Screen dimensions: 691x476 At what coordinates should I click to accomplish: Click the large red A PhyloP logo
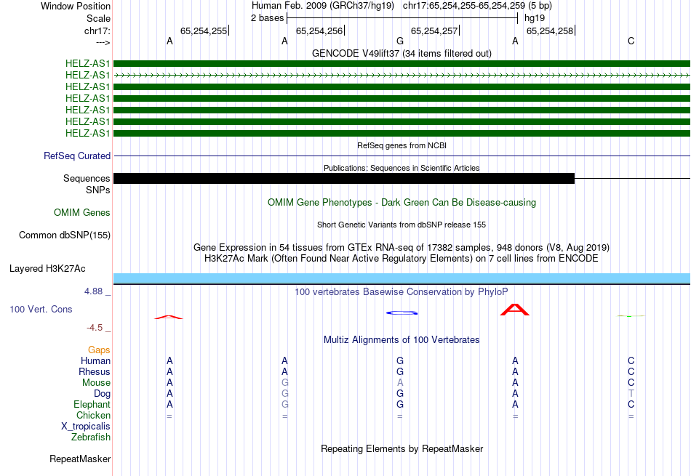coord(515,310)
